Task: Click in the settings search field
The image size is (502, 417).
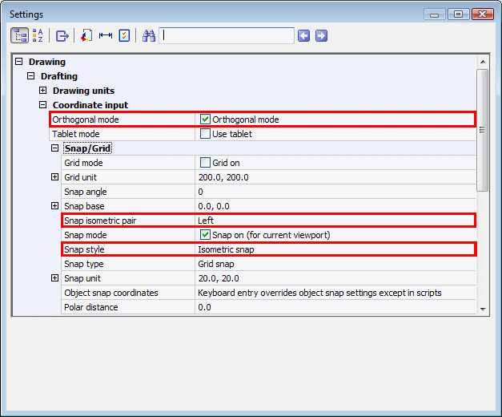Action: [227, 35]
